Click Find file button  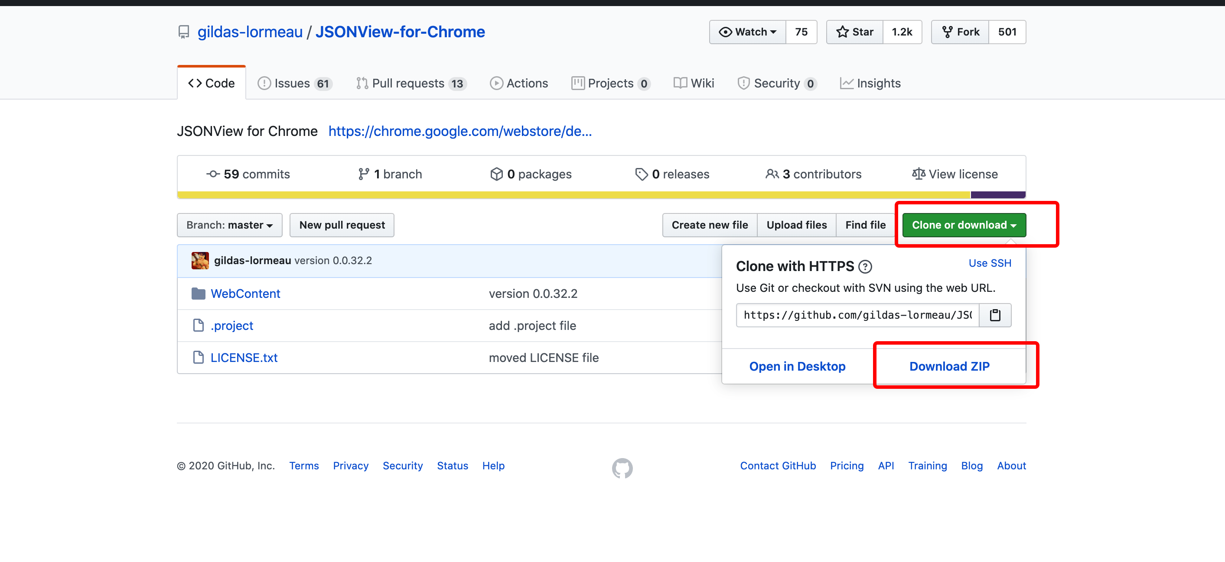866,225
